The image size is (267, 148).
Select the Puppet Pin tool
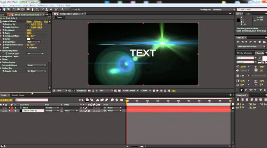62,9
